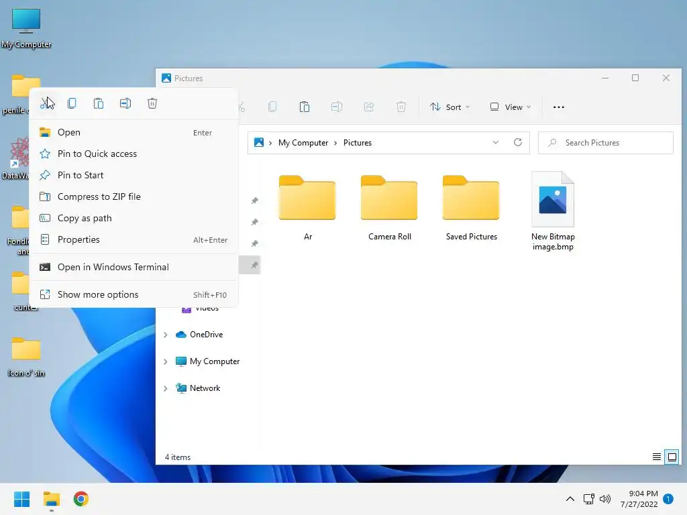This screenshot has width=687, height=515.
Task: Click My Computer in breadcrumb path
Action: [x=303, y=143]
